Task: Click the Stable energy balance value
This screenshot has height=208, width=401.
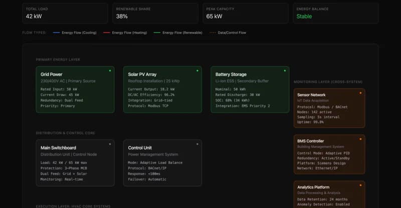Action: 304,16
